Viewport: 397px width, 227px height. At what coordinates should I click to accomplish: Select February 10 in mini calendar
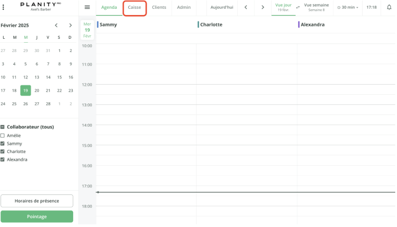click(3, 77)
